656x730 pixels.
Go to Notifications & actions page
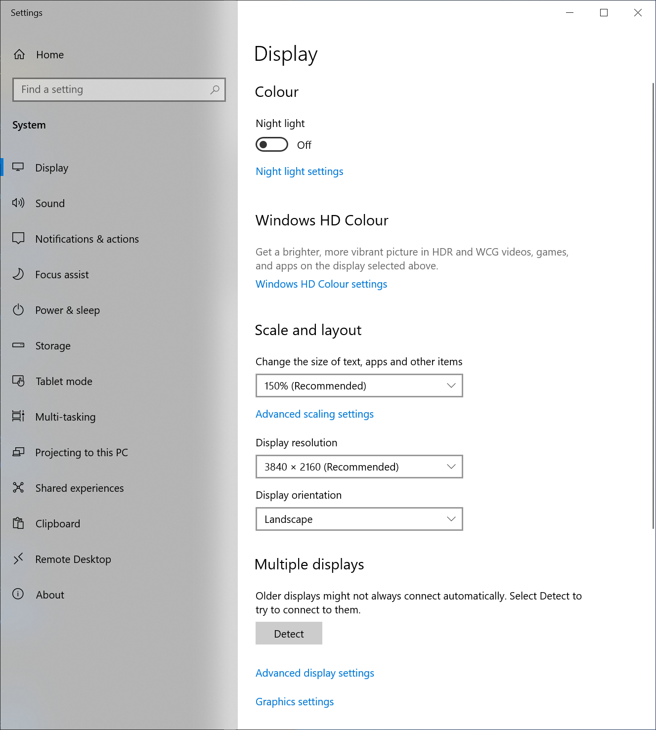[119, 239]
